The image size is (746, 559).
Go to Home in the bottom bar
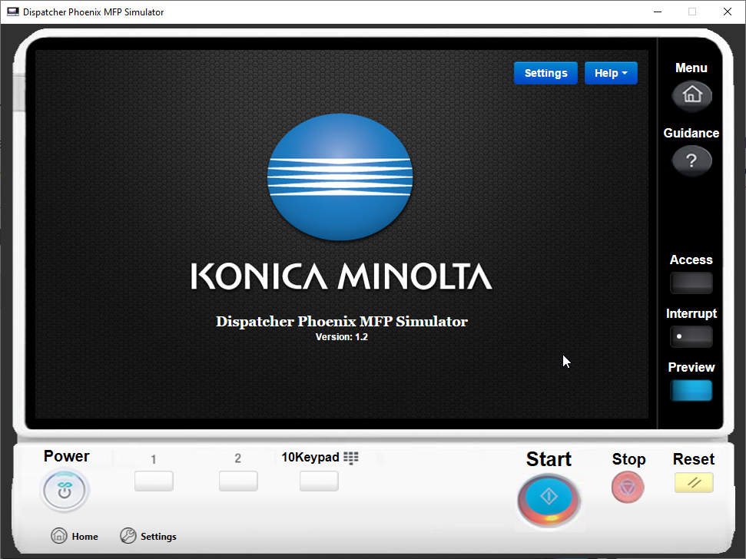[75, 536]
